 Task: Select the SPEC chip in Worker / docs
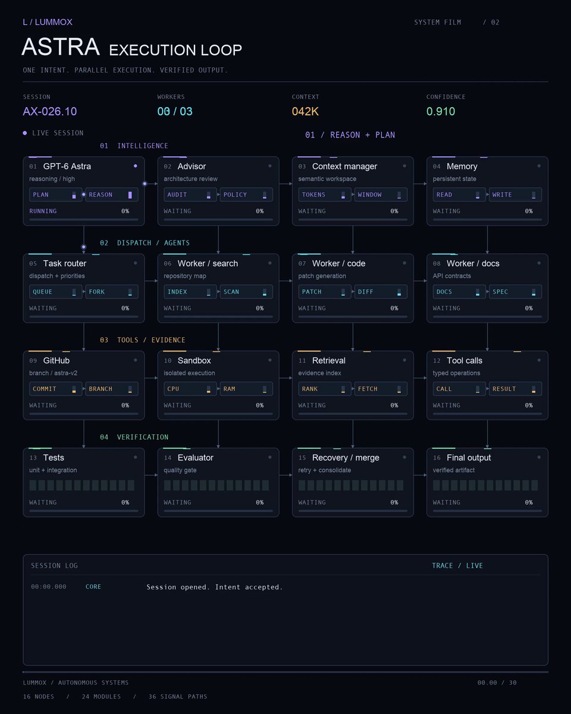point(515,292)
